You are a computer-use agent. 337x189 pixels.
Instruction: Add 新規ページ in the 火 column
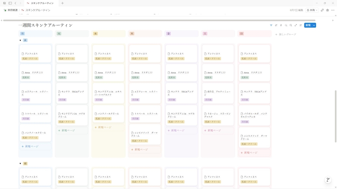pos(72,131)
